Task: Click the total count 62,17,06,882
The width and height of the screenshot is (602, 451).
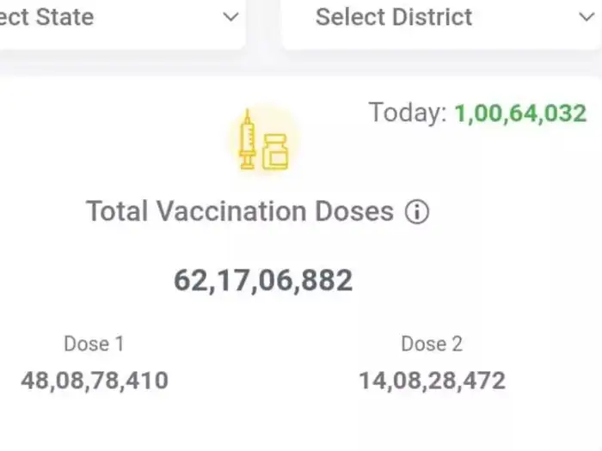Action: click(263, 280)
